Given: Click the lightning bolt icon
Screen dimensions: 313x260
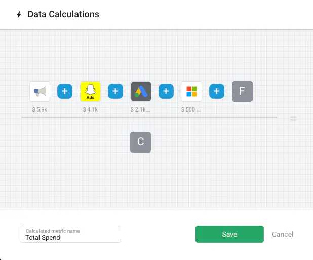Looking at the screenshot, I should (19, 15).
